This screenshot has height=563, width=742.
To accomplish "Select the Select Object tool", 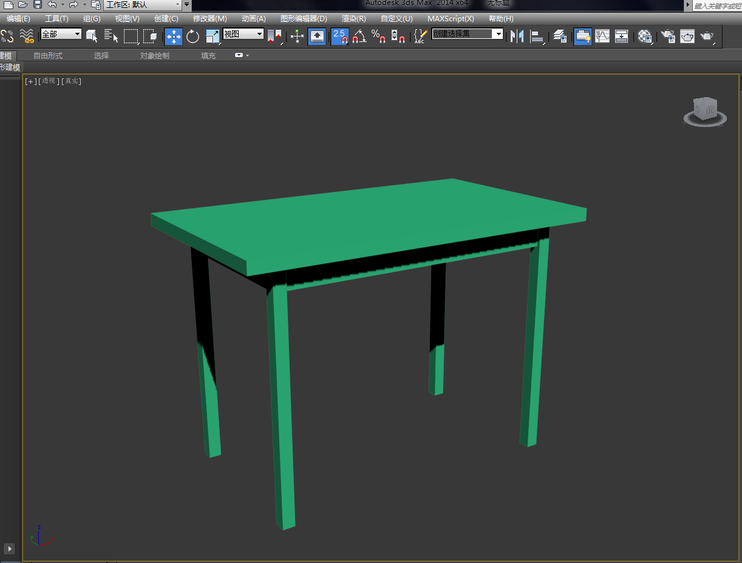I will coord(92,36).
